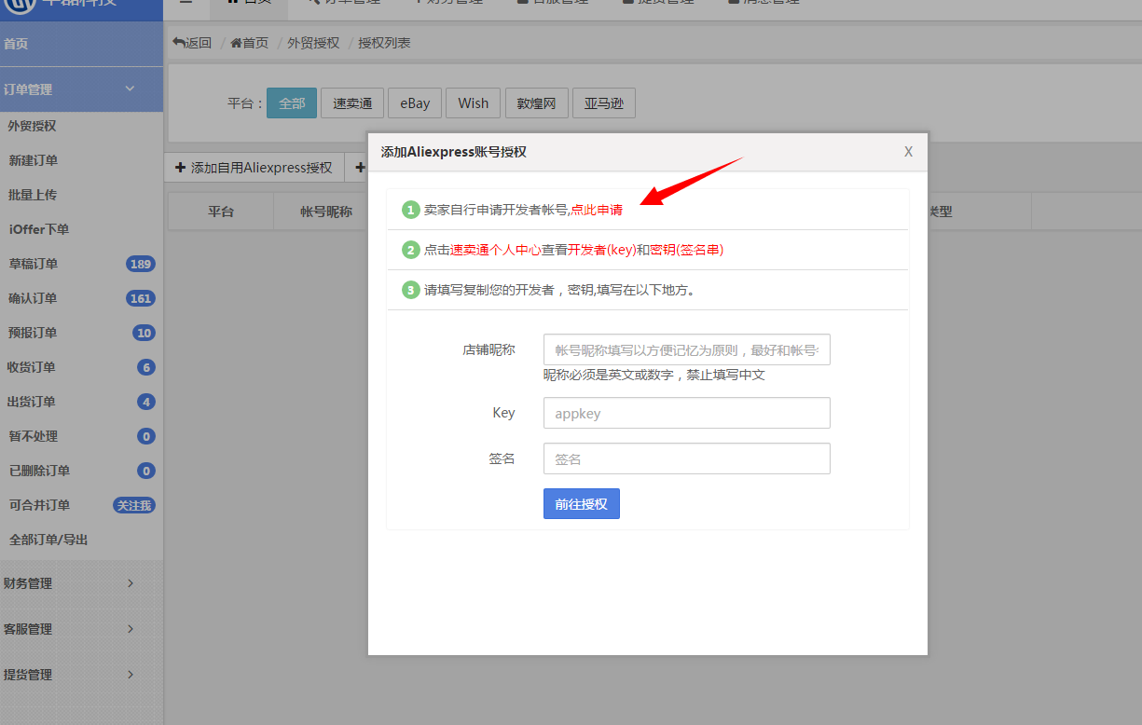Go to 批量上传 in the sidebar
The height and width of the screenshot is (725, 1142).
[33, 195]
